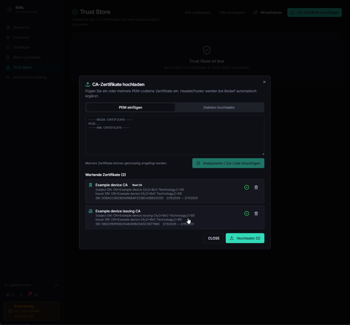
Task: Click the Root CA building icon
Action: tap(91, 185)
